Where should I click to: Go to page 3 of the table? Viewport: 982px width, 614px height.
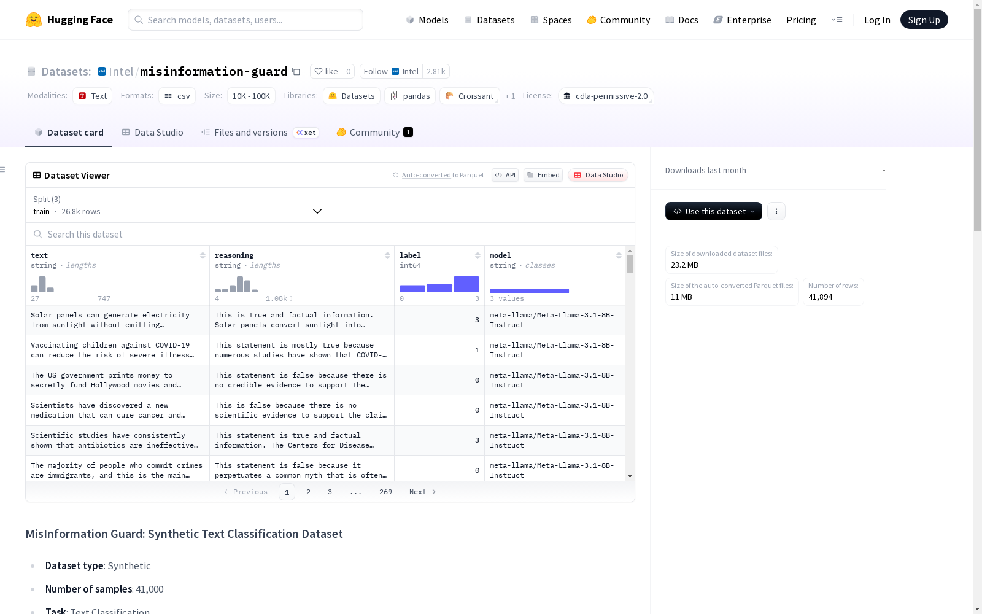pyautogui.click(x=330, y=492)
